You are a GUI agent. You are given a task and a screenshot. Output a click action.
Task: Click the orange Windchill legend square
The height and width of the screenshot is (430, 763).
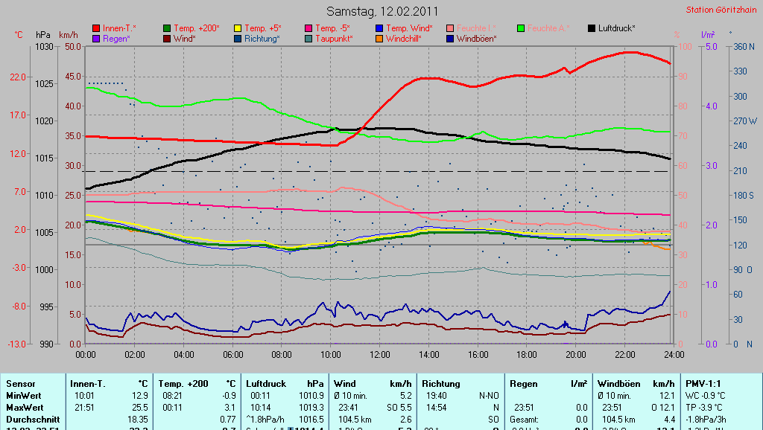379,39
